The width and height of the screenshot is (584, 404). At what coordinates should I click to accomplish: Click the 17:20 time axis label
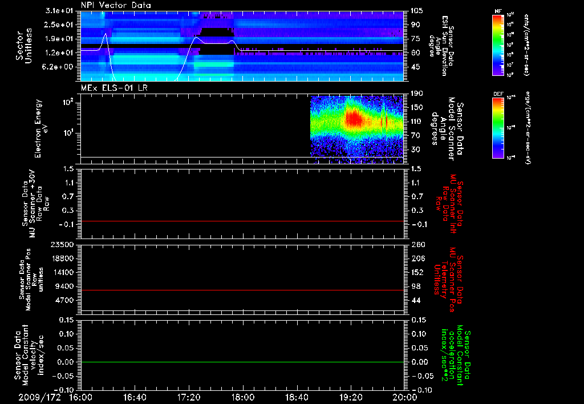pos(188,397)
